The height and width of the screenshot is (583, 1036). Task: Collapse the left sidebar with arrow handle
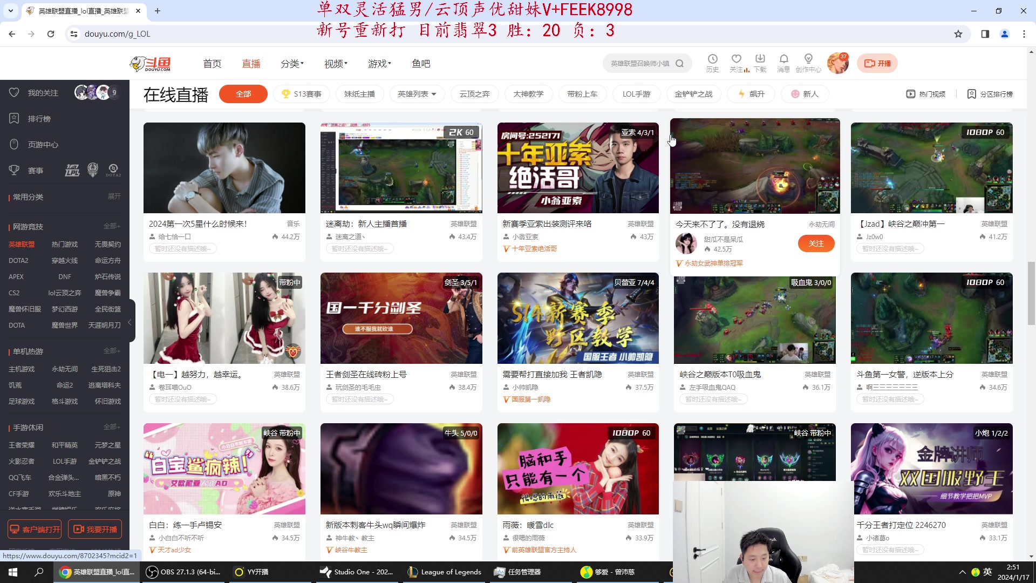129,322
